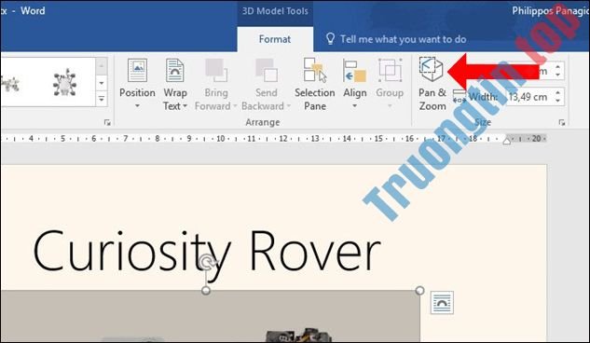The width and height of the screenshot is (590, 343).
Task: Click the 3D Model Tools contextual label
Action: point(275,11)
